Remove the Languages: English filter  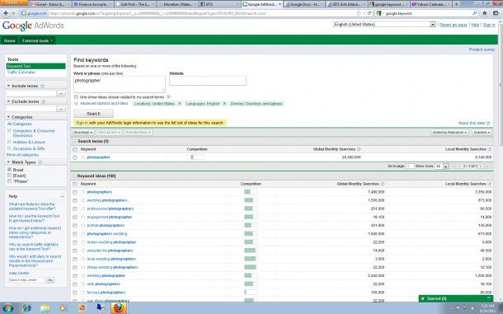tap(224, 104)
